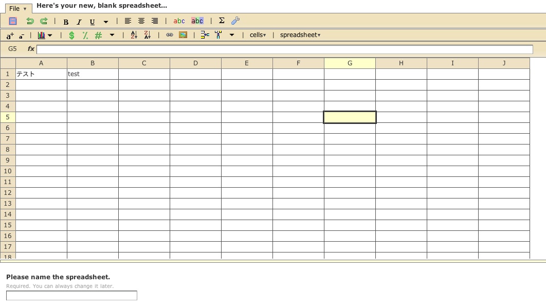Toggle underline formatting
This screenshot has height=307, width=546.
tap(93, 22)
